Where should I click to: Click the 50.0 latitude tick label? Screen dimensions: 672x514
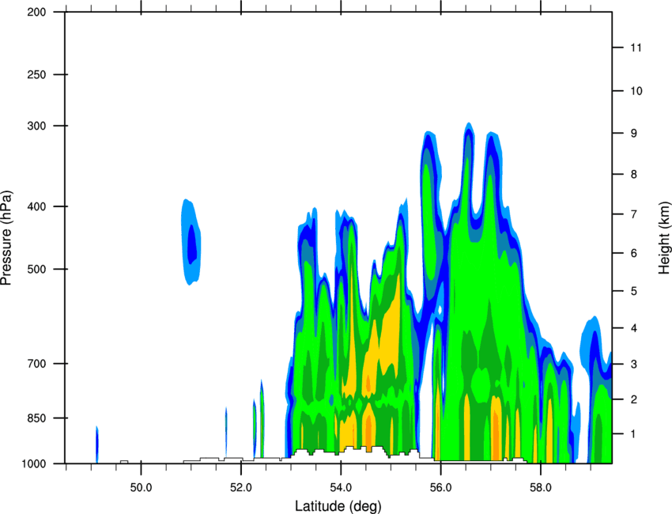[141, 488]
